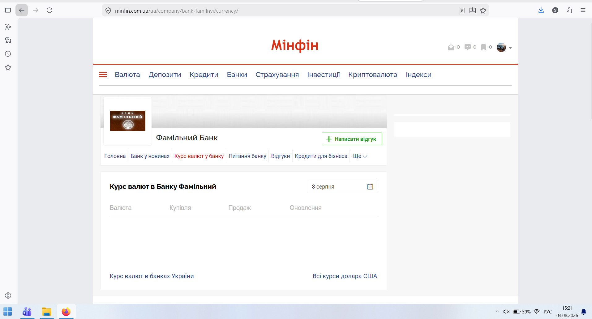
Task: Open History clock sidebar icon
Action: pos(8,54)
